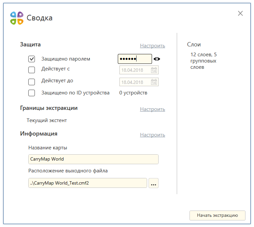This screenshot has width=254, height=227.
Task: Focus the password input field
Action: [x=135, y=59]
